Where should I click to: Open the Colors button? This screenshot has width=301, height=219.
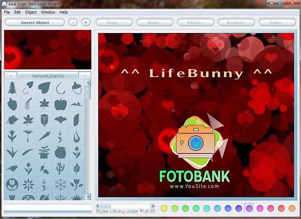pyautogui.click(x=278, y=23)
